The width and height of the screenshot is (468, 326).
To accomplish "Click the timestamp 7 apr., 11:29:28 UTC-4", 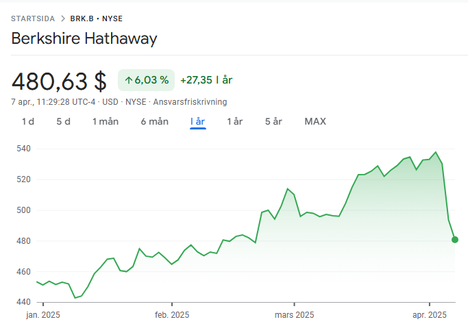I will point(53,102).
